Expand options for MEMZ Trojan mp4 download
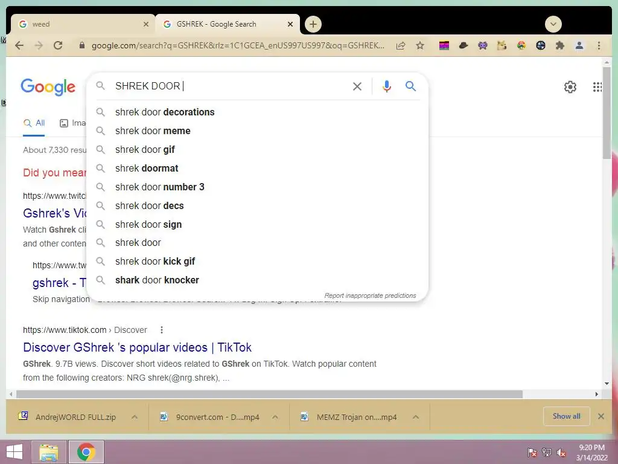 tap(416, 417)
